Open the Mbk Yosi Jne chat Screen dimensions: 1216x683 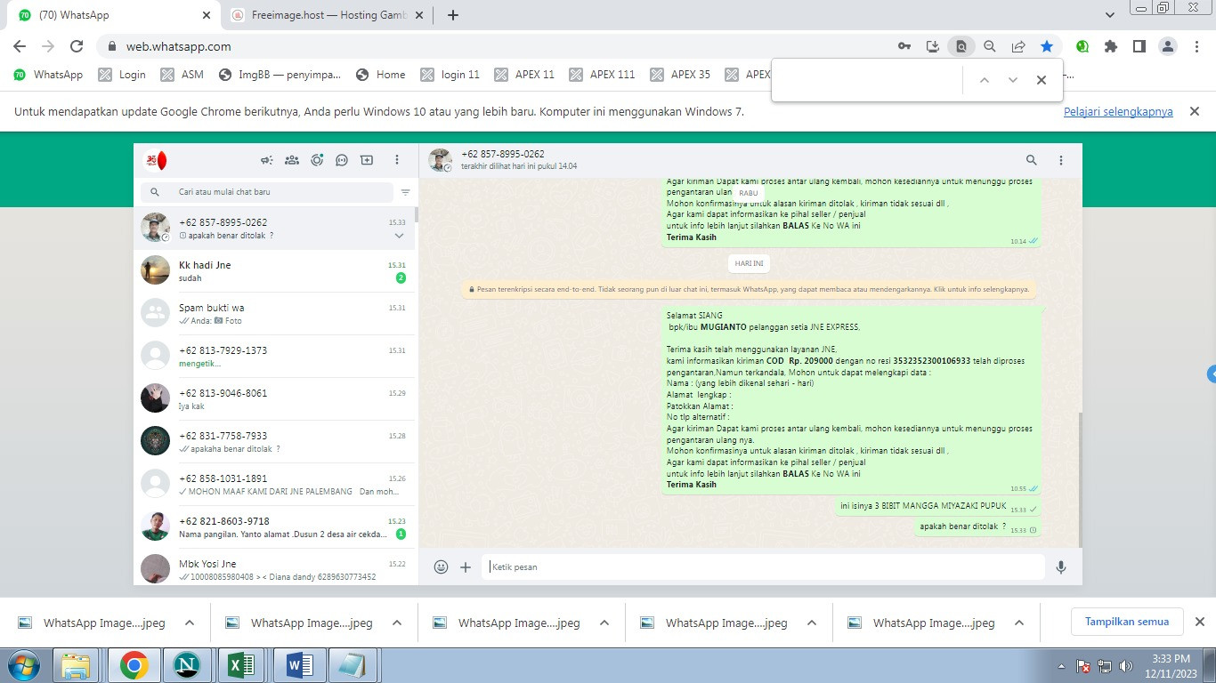274,567
